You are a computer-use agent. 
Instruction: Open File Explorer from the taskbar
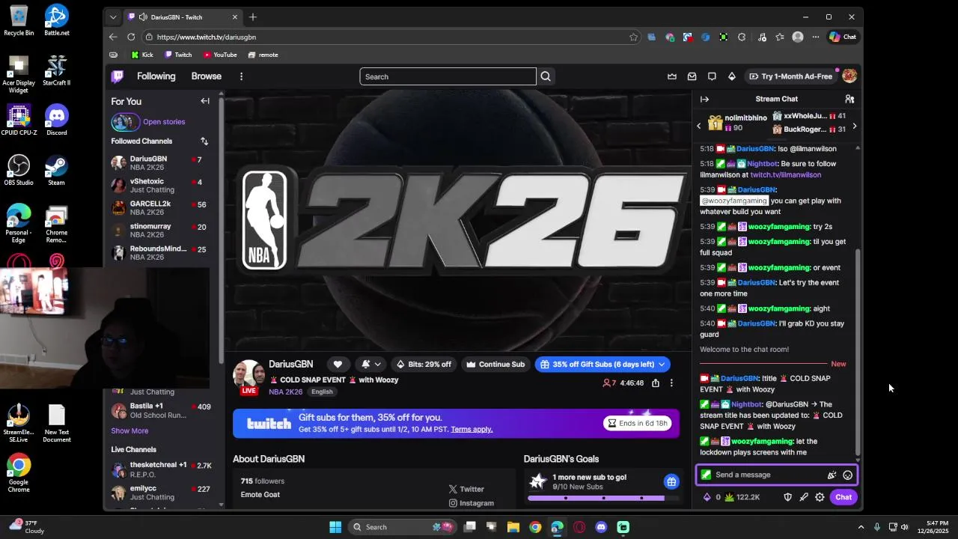coord(513,527)
